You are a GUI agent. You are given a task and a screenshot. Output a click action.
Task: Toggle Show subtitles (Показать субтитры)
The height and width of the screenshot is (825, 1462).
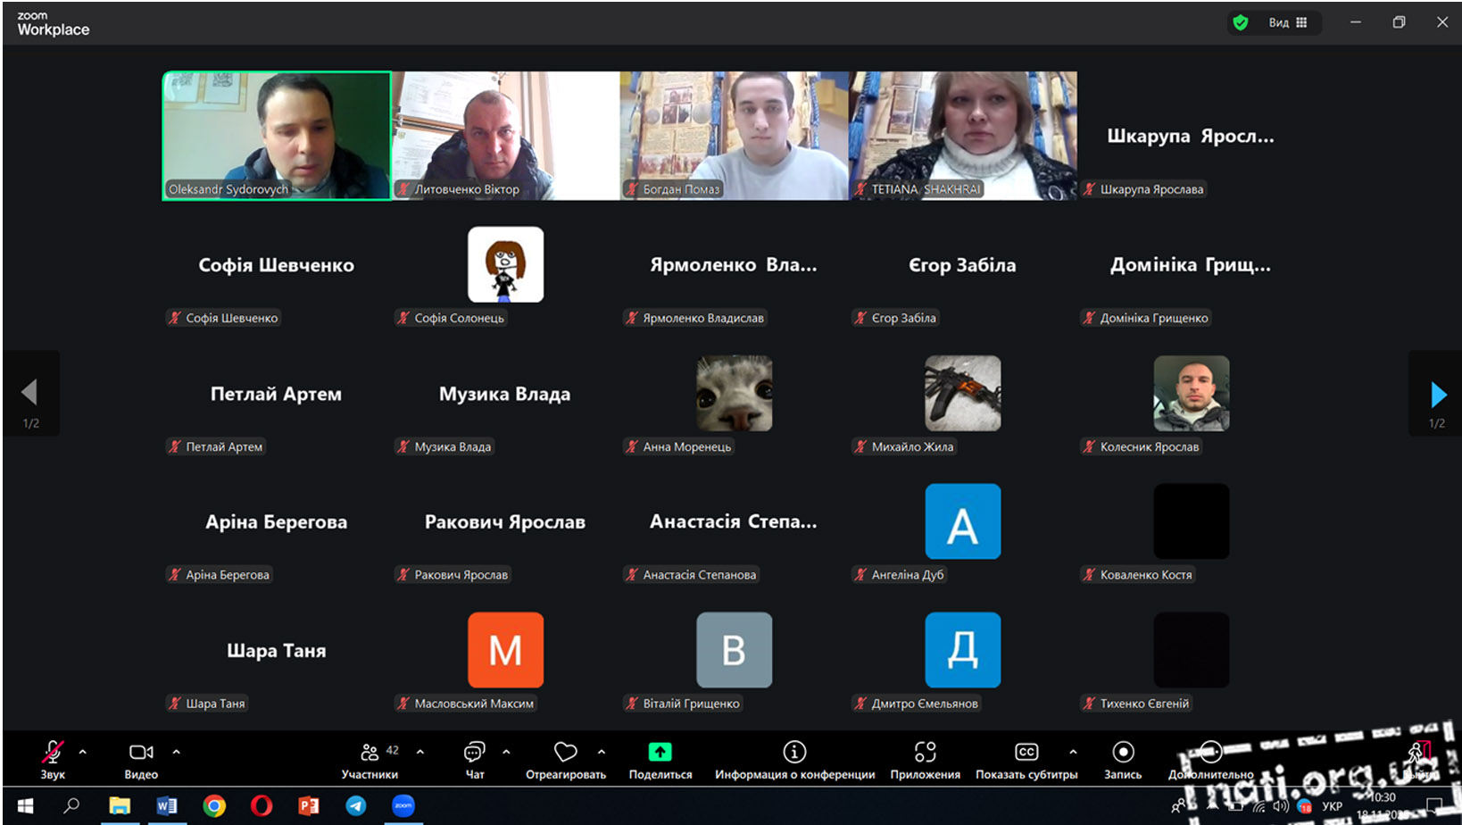point(1026,753)
